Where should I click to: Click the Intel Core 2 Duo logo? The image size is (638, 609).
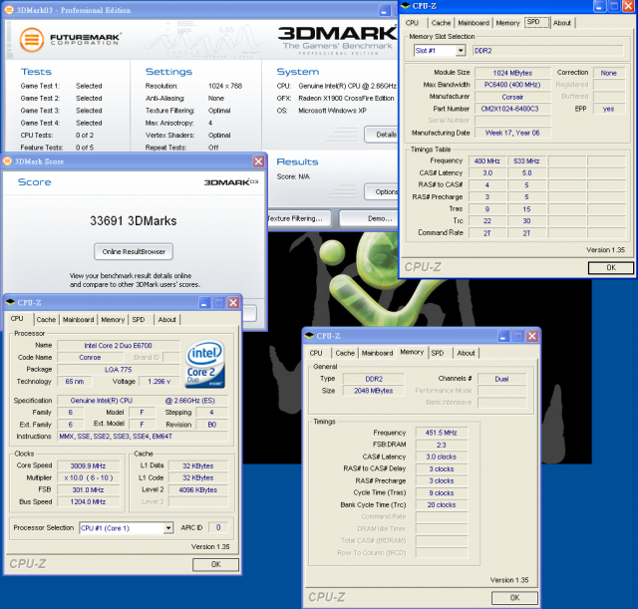coord(205,363)
